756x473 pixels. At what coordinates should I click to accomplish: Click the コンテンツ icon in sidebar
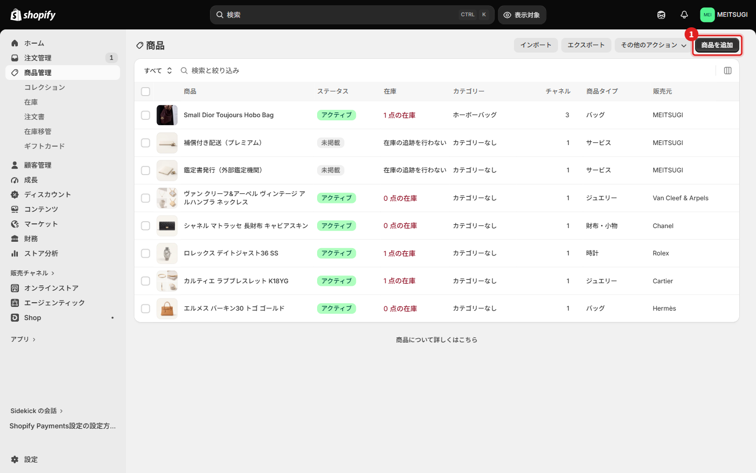15,209
